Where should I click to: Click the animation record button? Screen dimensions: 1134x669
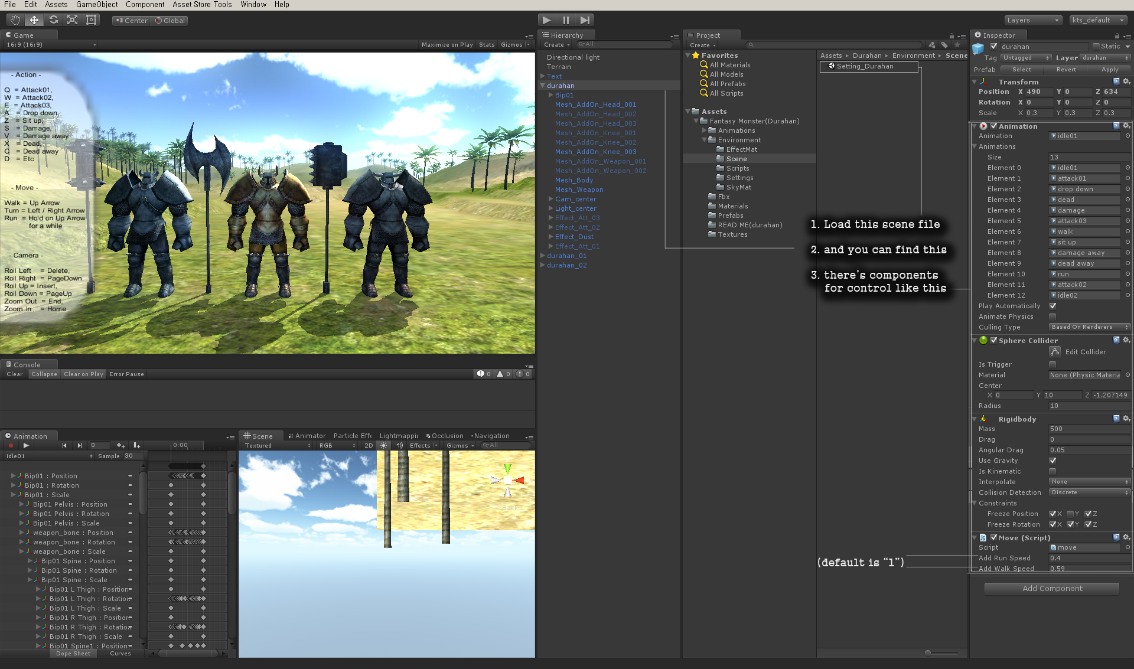pyautogui.click(x=11, y=445)
